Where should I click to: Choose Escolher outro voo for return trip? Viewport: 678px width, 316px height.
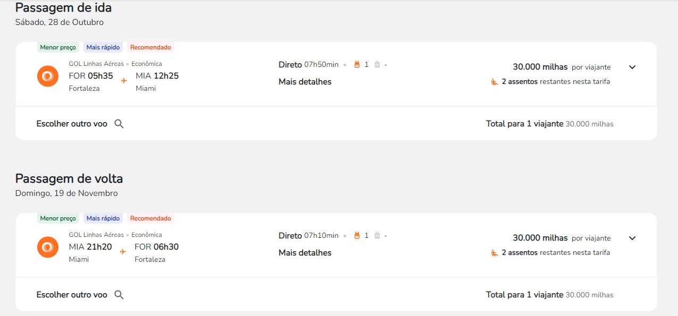(x=72, y=295)
